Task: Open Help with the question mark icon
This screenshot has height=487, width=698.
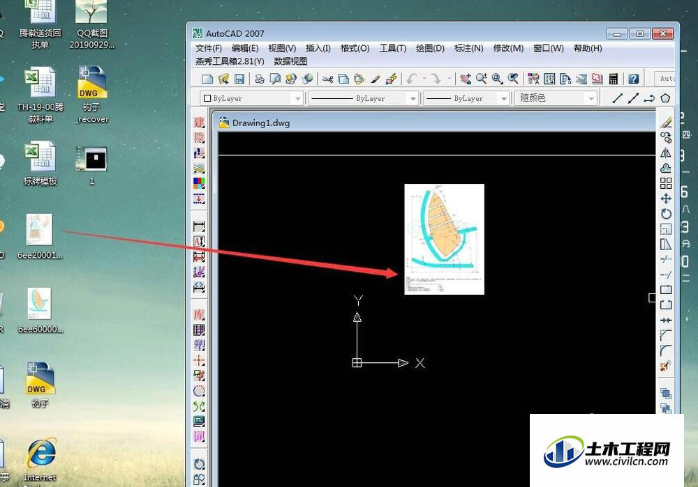Action: coord(634,79)
